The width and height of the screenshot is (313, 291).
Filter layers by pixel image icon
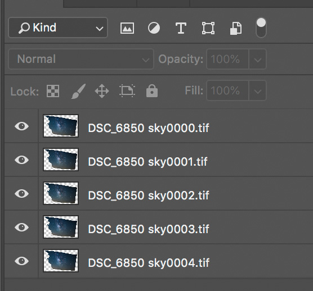pos(127,28)
